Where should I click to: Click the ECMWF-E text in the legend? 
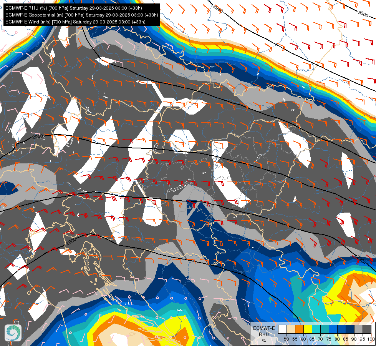pyautogui.click(x=264, y=328)
